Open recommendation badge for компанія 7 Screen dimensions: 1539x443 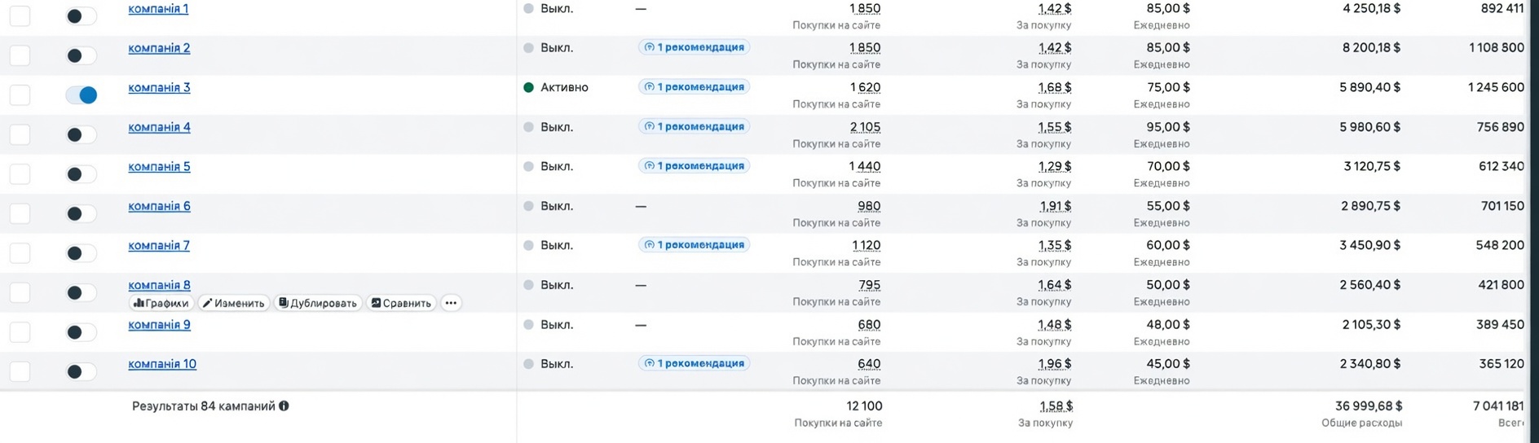click(694, 244)
